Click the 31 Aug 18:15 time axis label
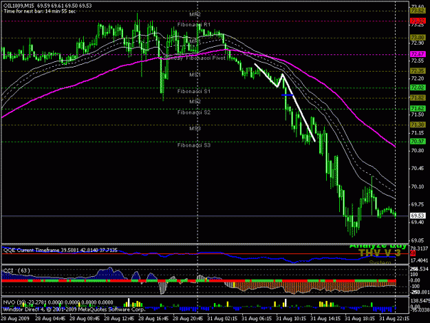The width and height of the screenshot is (430, 323). point(360,319)
